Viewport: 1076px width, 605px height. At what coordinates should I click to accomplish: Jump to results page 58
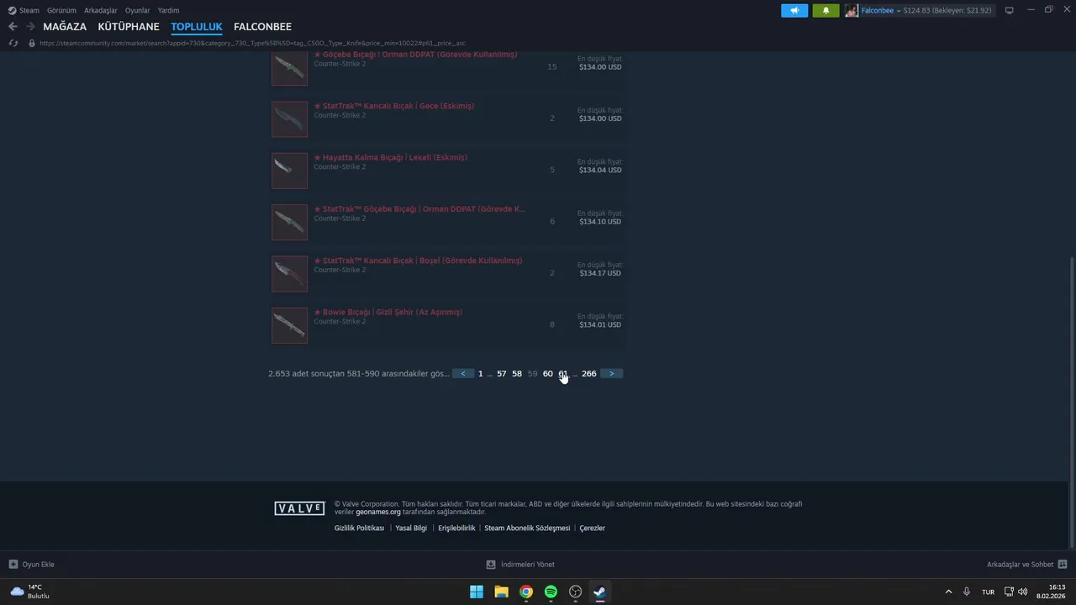[x=517, y=374]
